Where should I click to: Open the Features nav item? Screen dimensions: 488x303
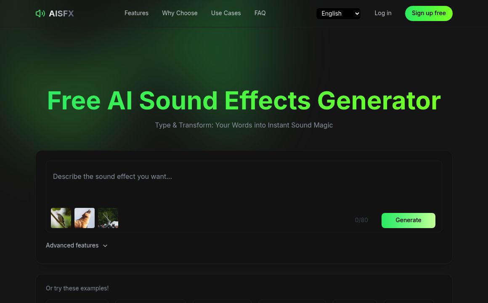click(136, 13)
